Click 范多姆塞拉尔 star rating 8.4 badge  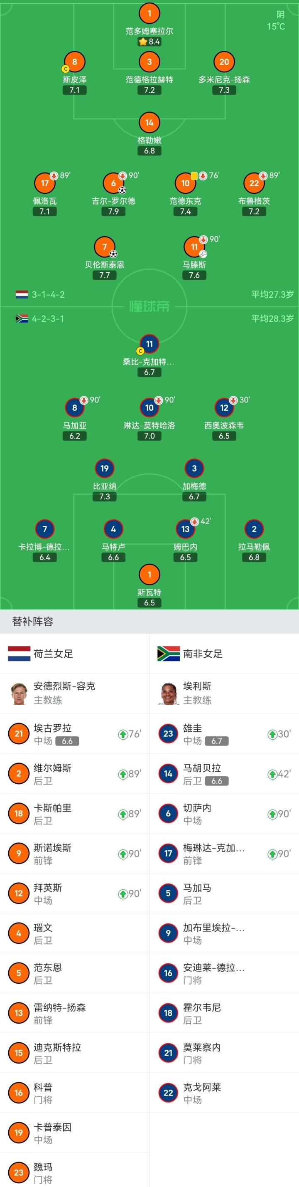pos(149,42)
